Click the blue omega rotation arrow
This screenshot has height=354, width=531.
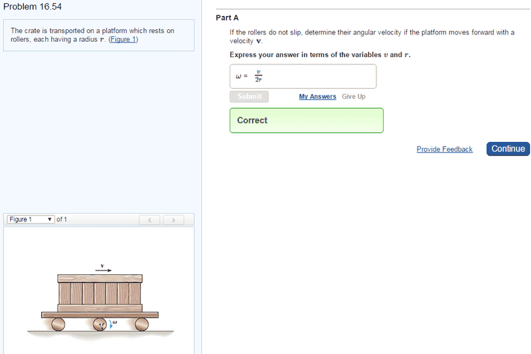pyautogui.click(x=110, y=324)
